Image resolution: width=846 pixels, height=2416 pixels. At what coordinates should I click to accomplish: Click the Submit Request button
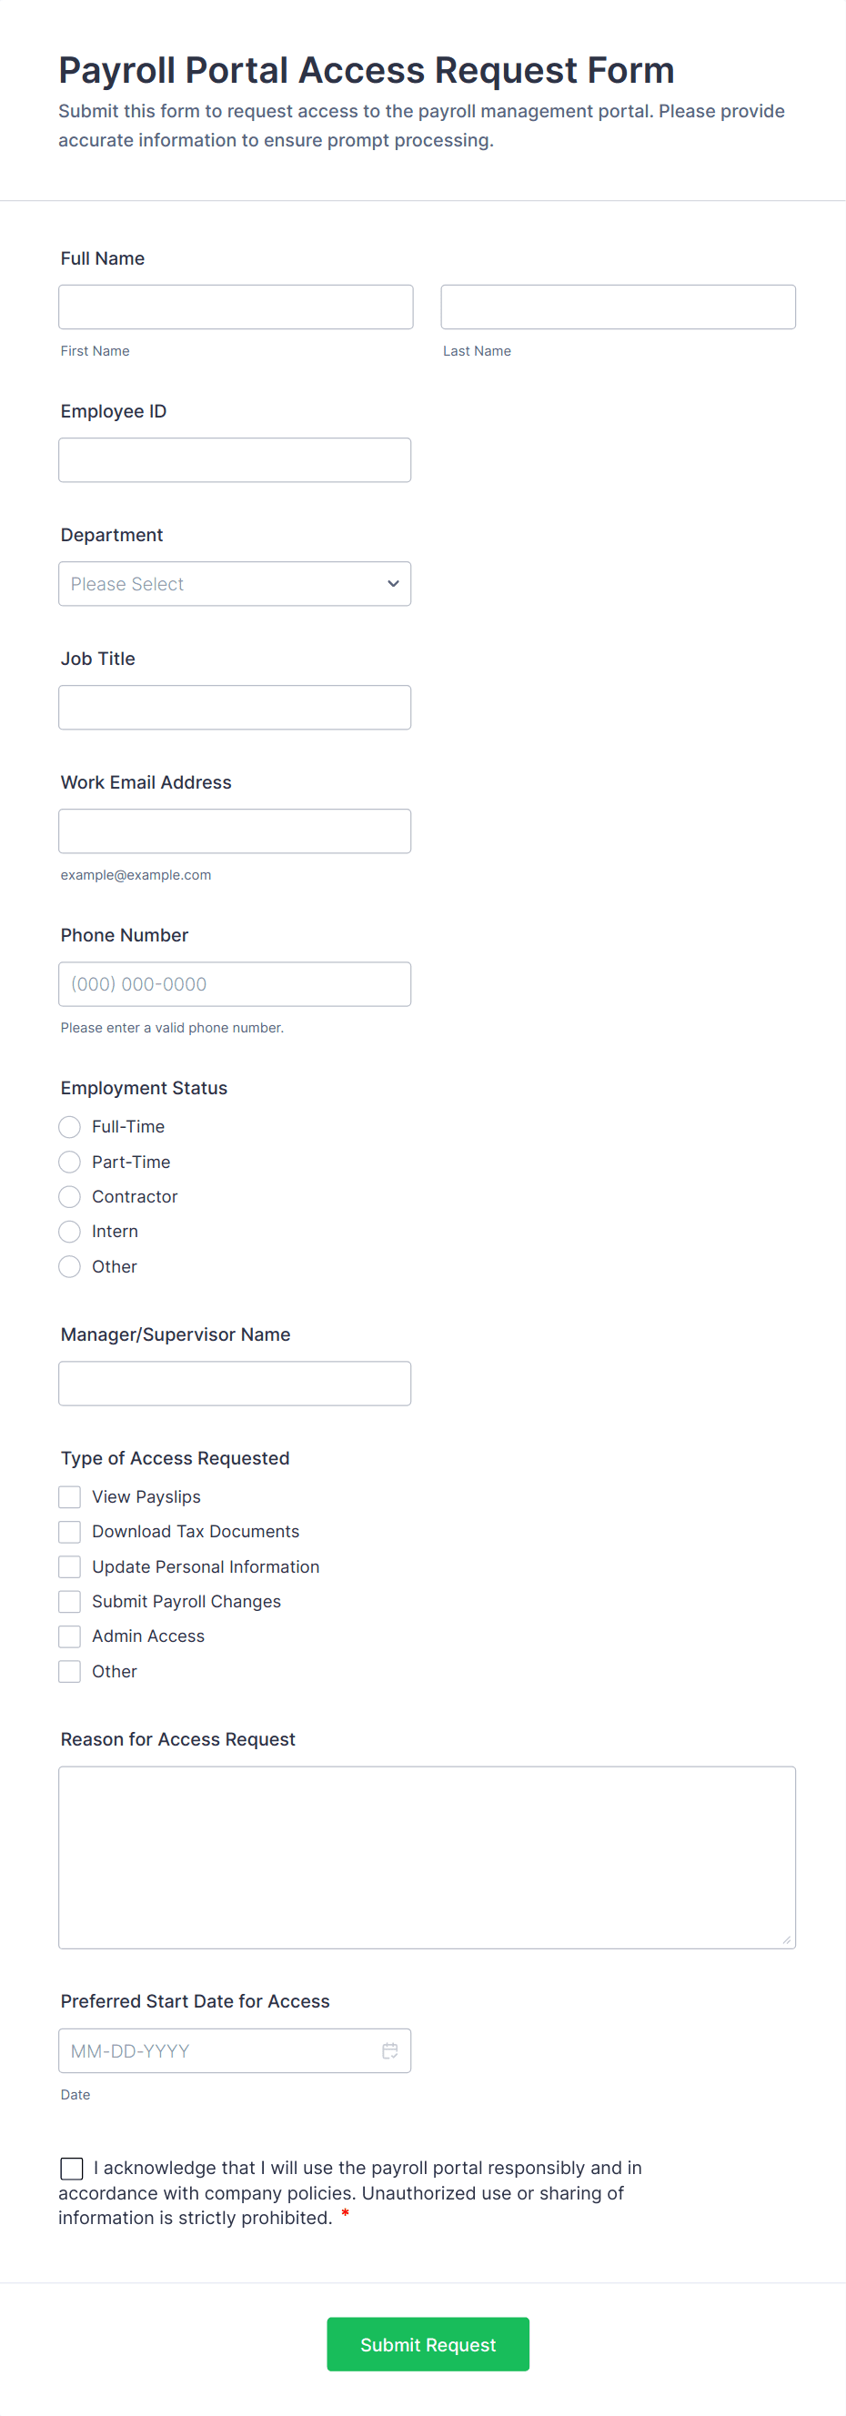428,2344
